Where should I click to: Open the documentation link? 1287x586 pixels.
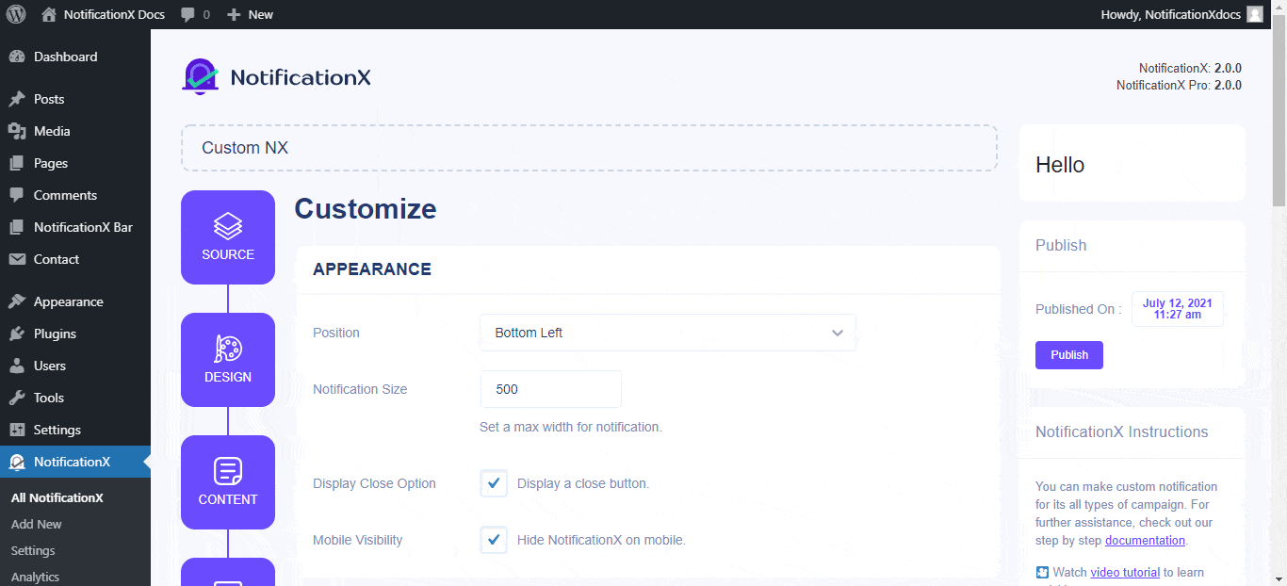click(x=1145, y=540)
